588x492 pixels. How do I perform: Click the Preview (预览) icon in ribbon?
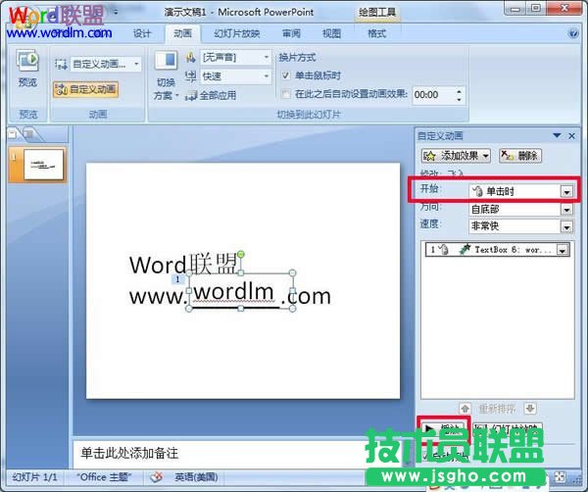(27, 68)
